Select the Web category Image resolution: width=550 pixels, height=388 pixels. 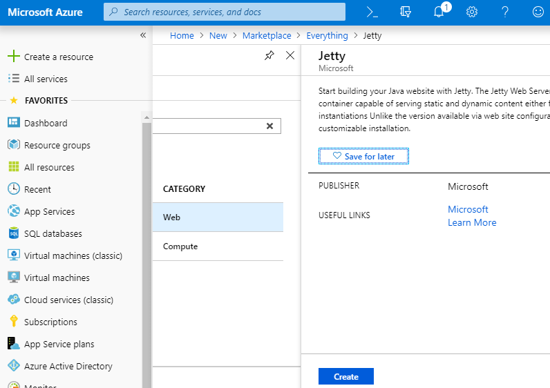(218, 217)
